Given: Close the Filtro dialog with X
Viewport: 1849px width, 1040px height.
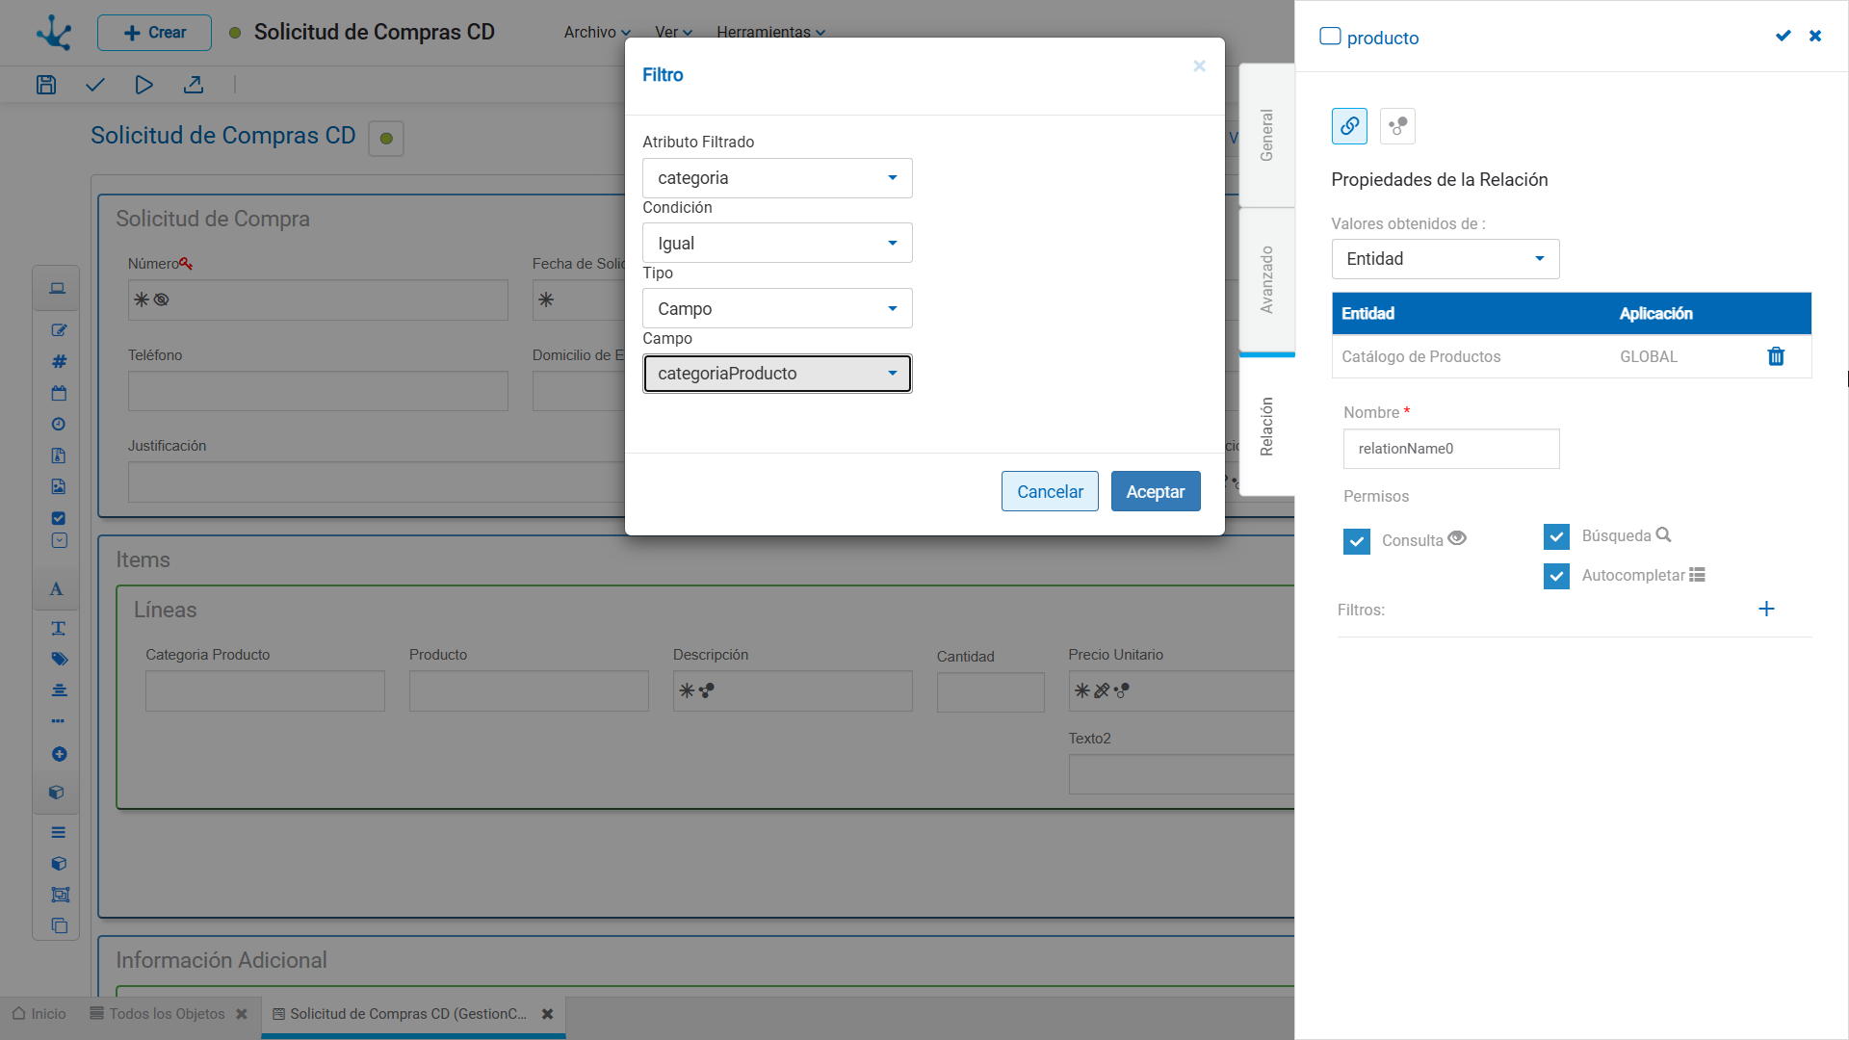Looking at the screenshot, I should tap(1199, 65).
